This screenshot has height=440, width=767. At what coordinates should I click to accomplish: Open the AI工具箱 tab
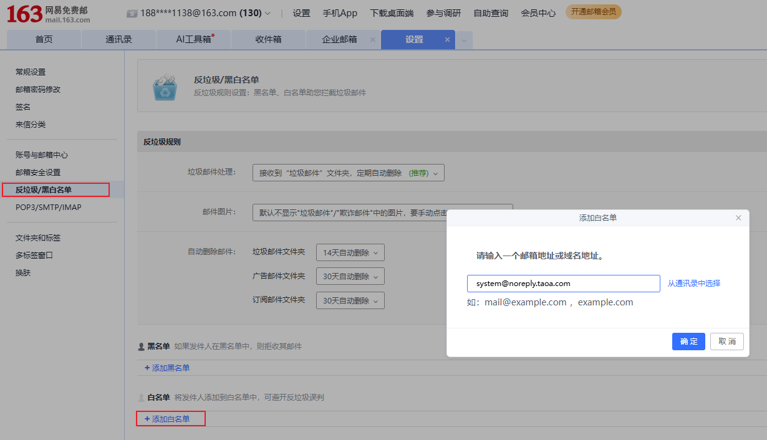[193, 39]
